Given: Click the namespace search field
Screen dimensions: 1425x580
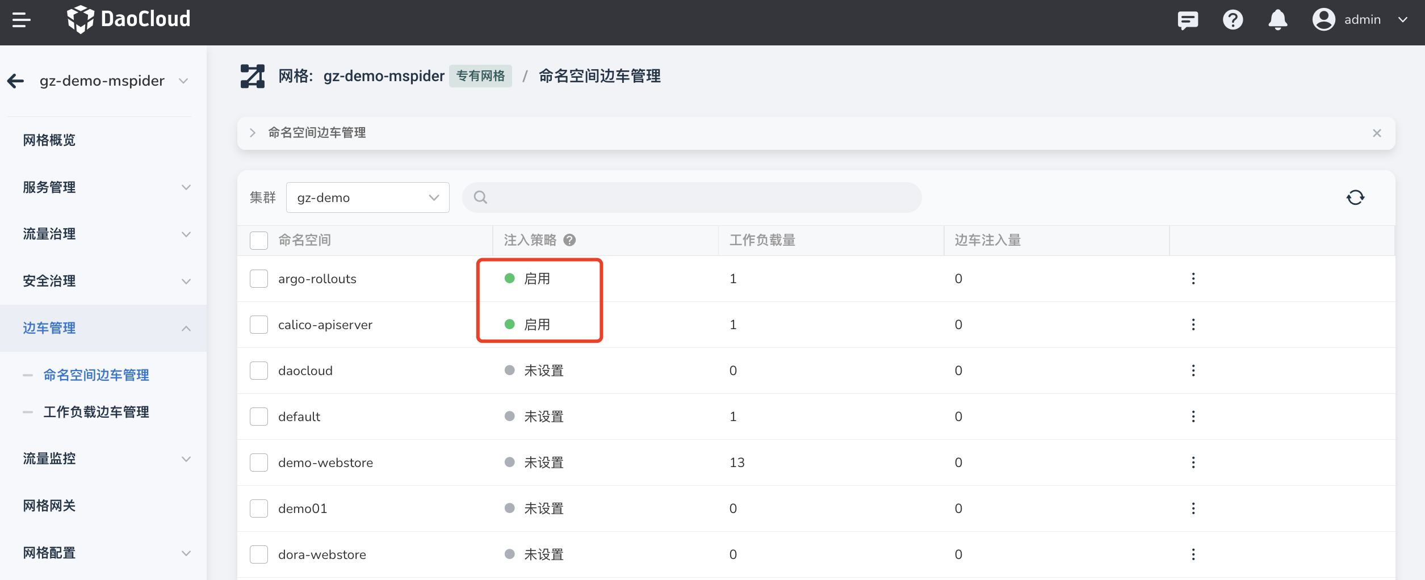Looking at the screenshot, I should pos(691,197).
